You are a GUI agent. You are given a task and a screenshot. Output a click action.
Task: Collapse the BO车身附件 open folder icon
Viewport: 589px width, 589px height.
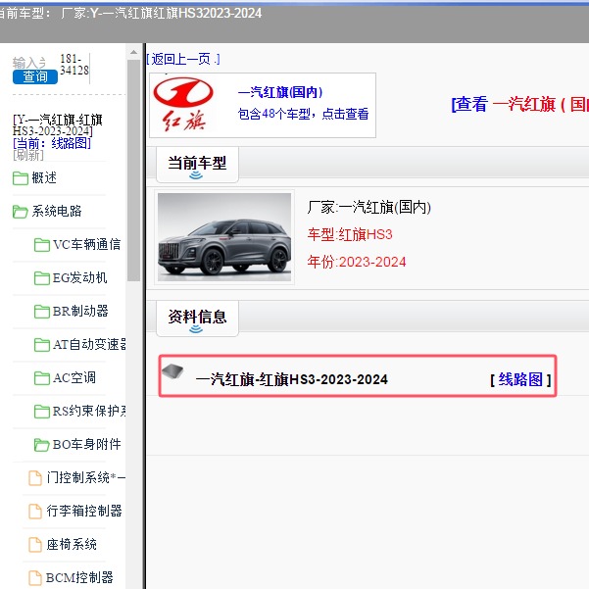click(x=42, y=445)
